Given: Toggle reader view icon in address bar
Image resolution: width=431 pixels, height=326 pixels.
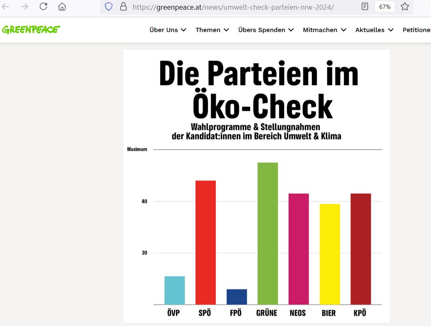Looking at the screenshot, I should pos(365,6).
